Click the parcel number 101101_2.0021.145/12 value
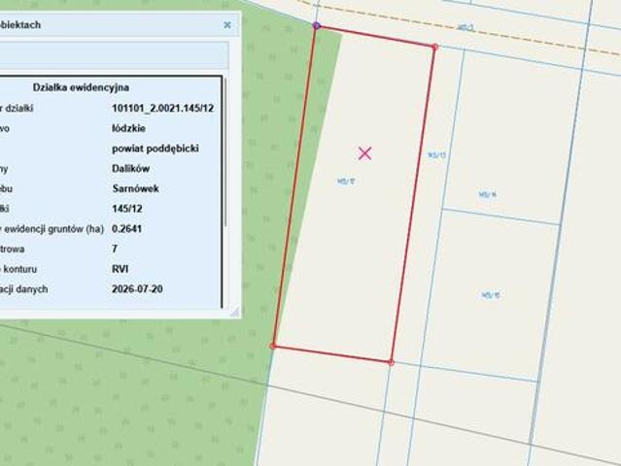 pos(162,108)
